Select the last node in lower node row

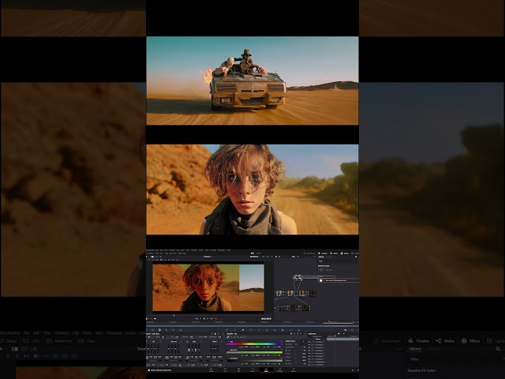305,306
